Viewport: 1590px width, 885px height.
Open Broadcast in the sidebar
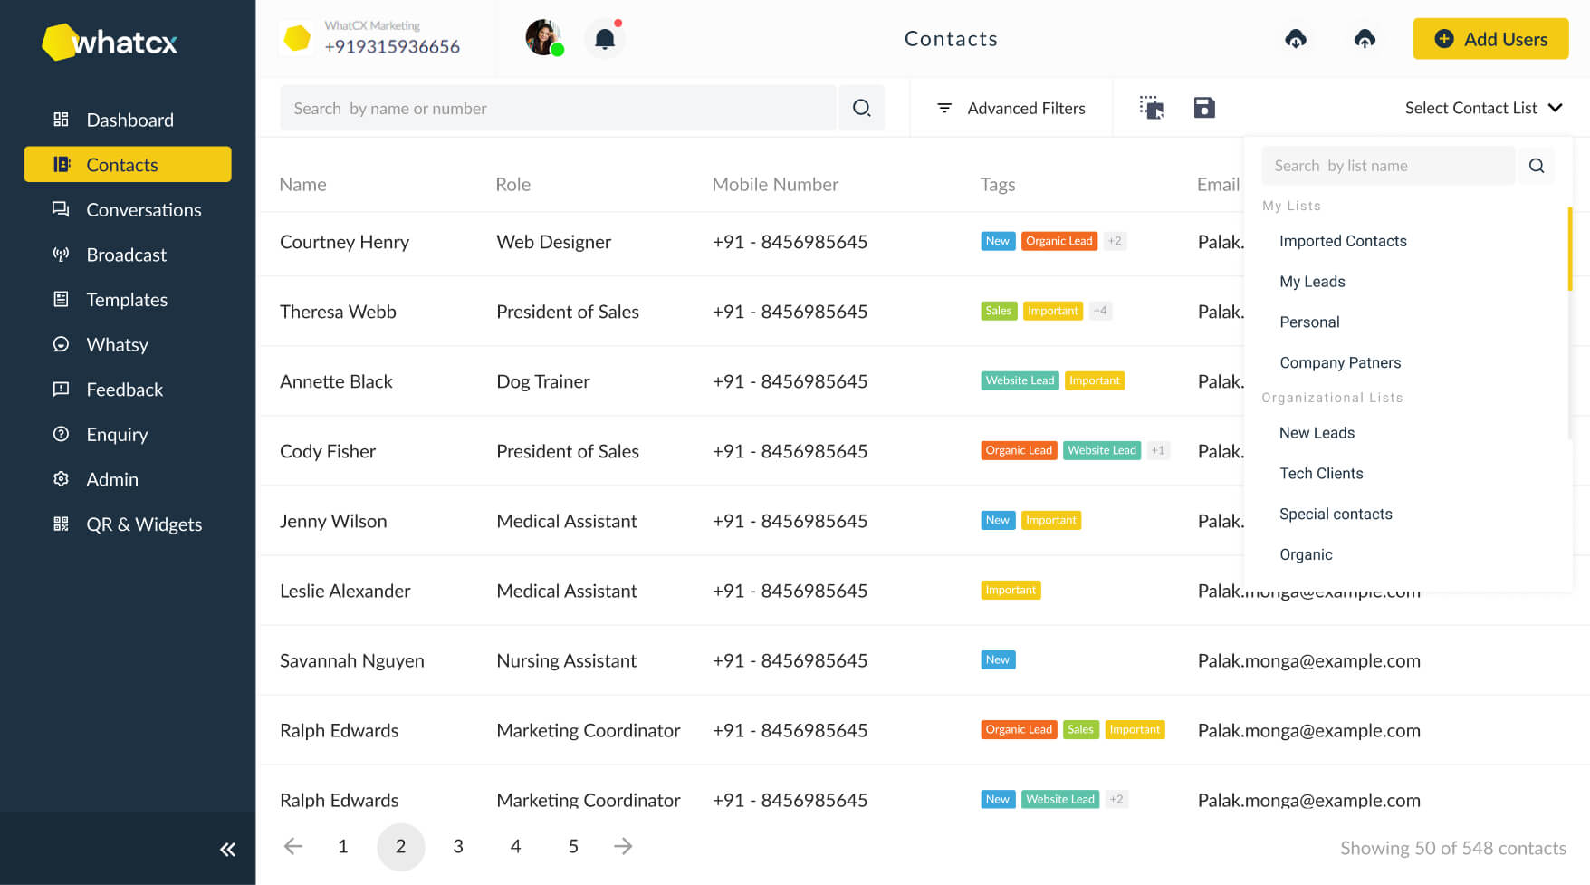click(126, 255)
